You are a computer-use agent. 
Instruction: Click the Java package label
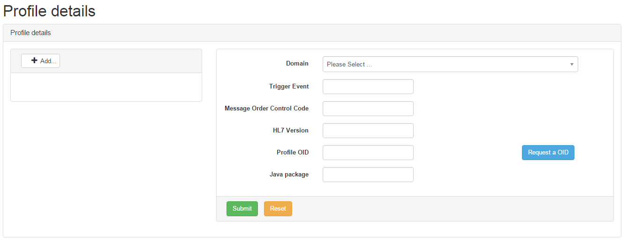tap(289, 175)
